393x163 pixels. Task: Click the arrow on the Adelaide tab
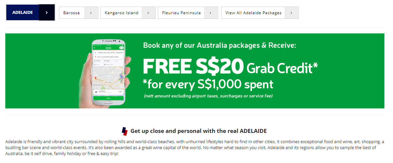(x=47, y=13)
